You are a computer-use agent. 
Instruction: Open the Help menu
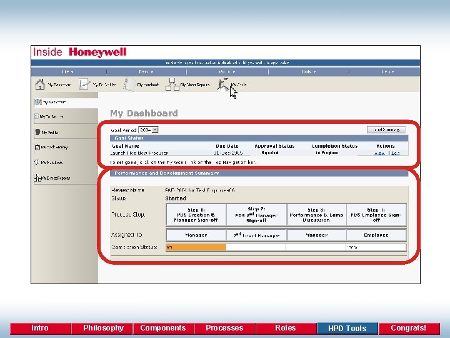click(387, 71)
